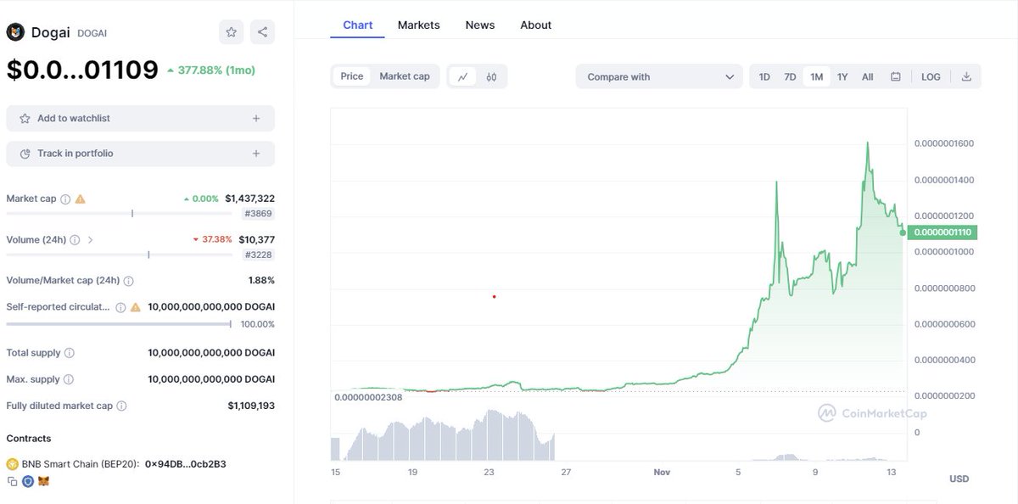Copy the Dogai contract address icon
The height and width of the screenshot is (504, 1018).
(x=12, y=481)
